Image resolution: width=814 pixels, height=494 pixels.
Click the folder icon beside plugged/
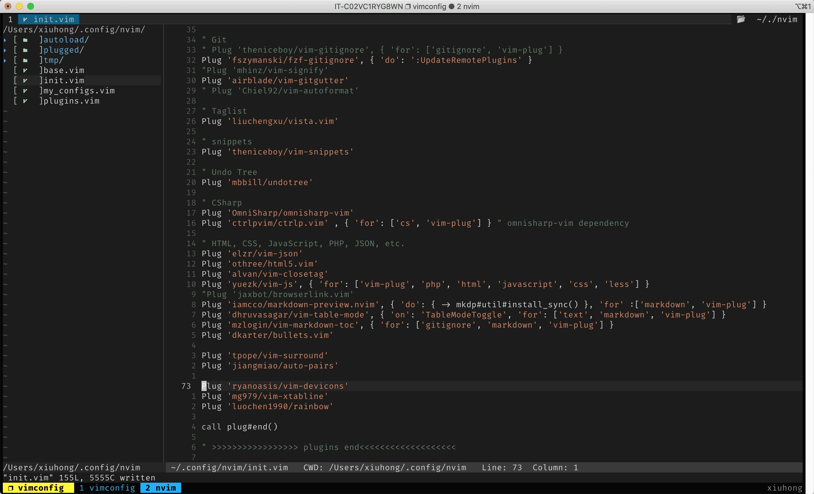point(25,50)
